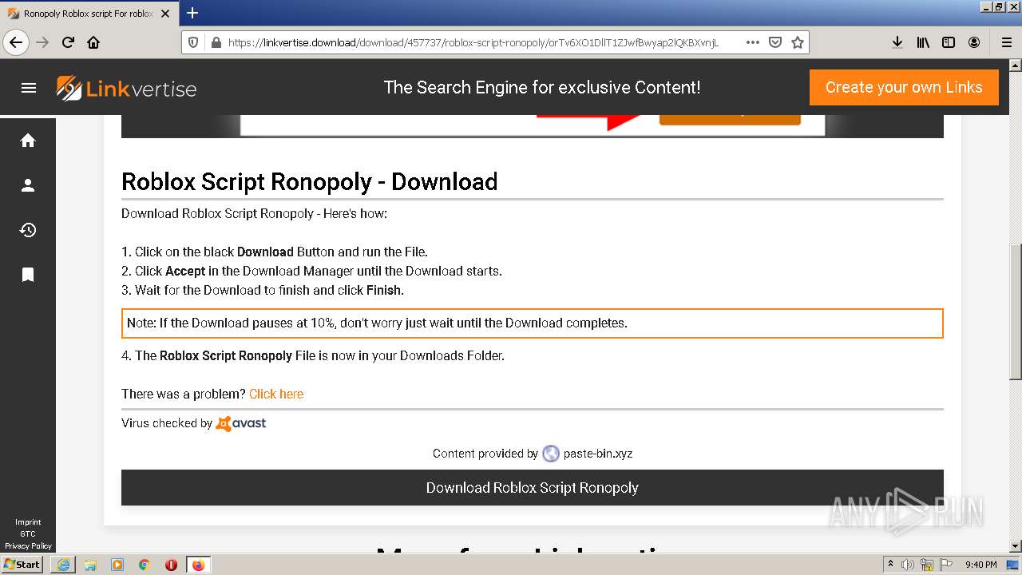This screenshot has width=1022, height=575.
Task: Open the sidebar bookmark icon
Action: coord(28,275)
